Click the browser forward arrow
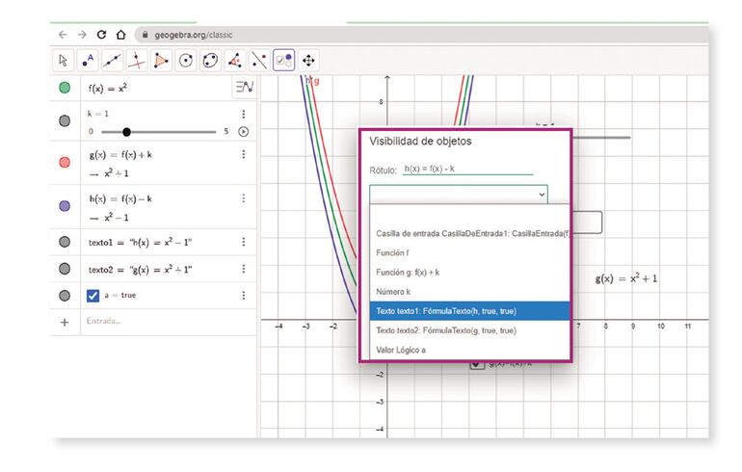The height and width of the screenshot is (472, 742). pos(82,35)
